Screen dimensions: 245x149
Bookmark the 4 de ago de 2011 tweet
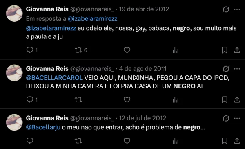(225, 100)
